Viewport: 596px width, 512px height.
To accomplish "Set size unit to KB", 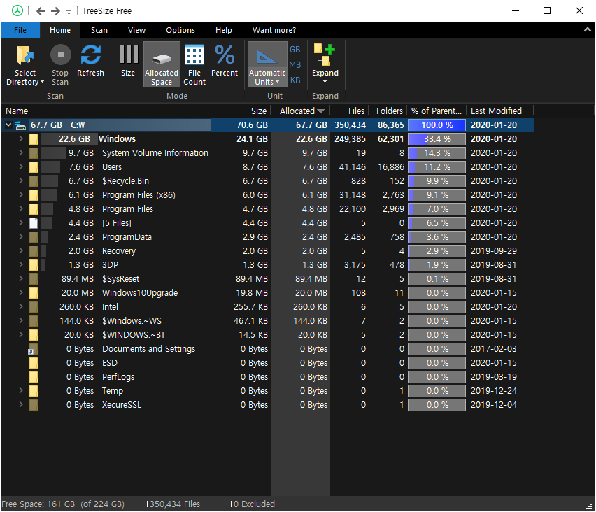I will [x=295, y=80].
